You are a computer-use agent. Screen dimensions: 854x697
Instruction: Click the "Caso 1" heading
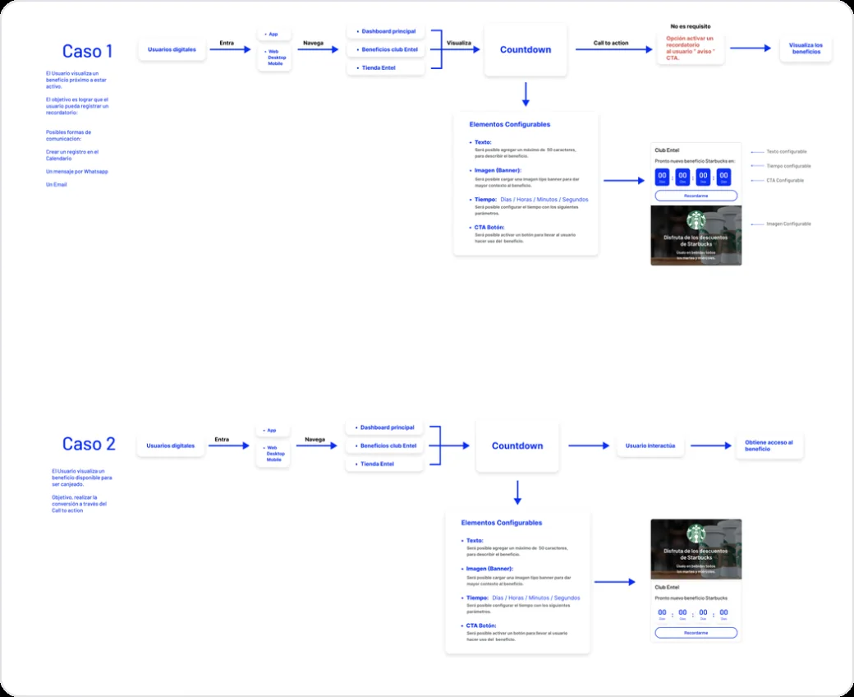coord(87,51)
